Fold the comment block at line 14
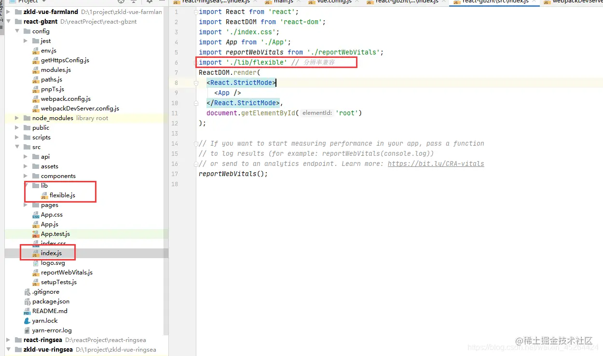This screenshot has width=603, height=356. pos(195,143)
